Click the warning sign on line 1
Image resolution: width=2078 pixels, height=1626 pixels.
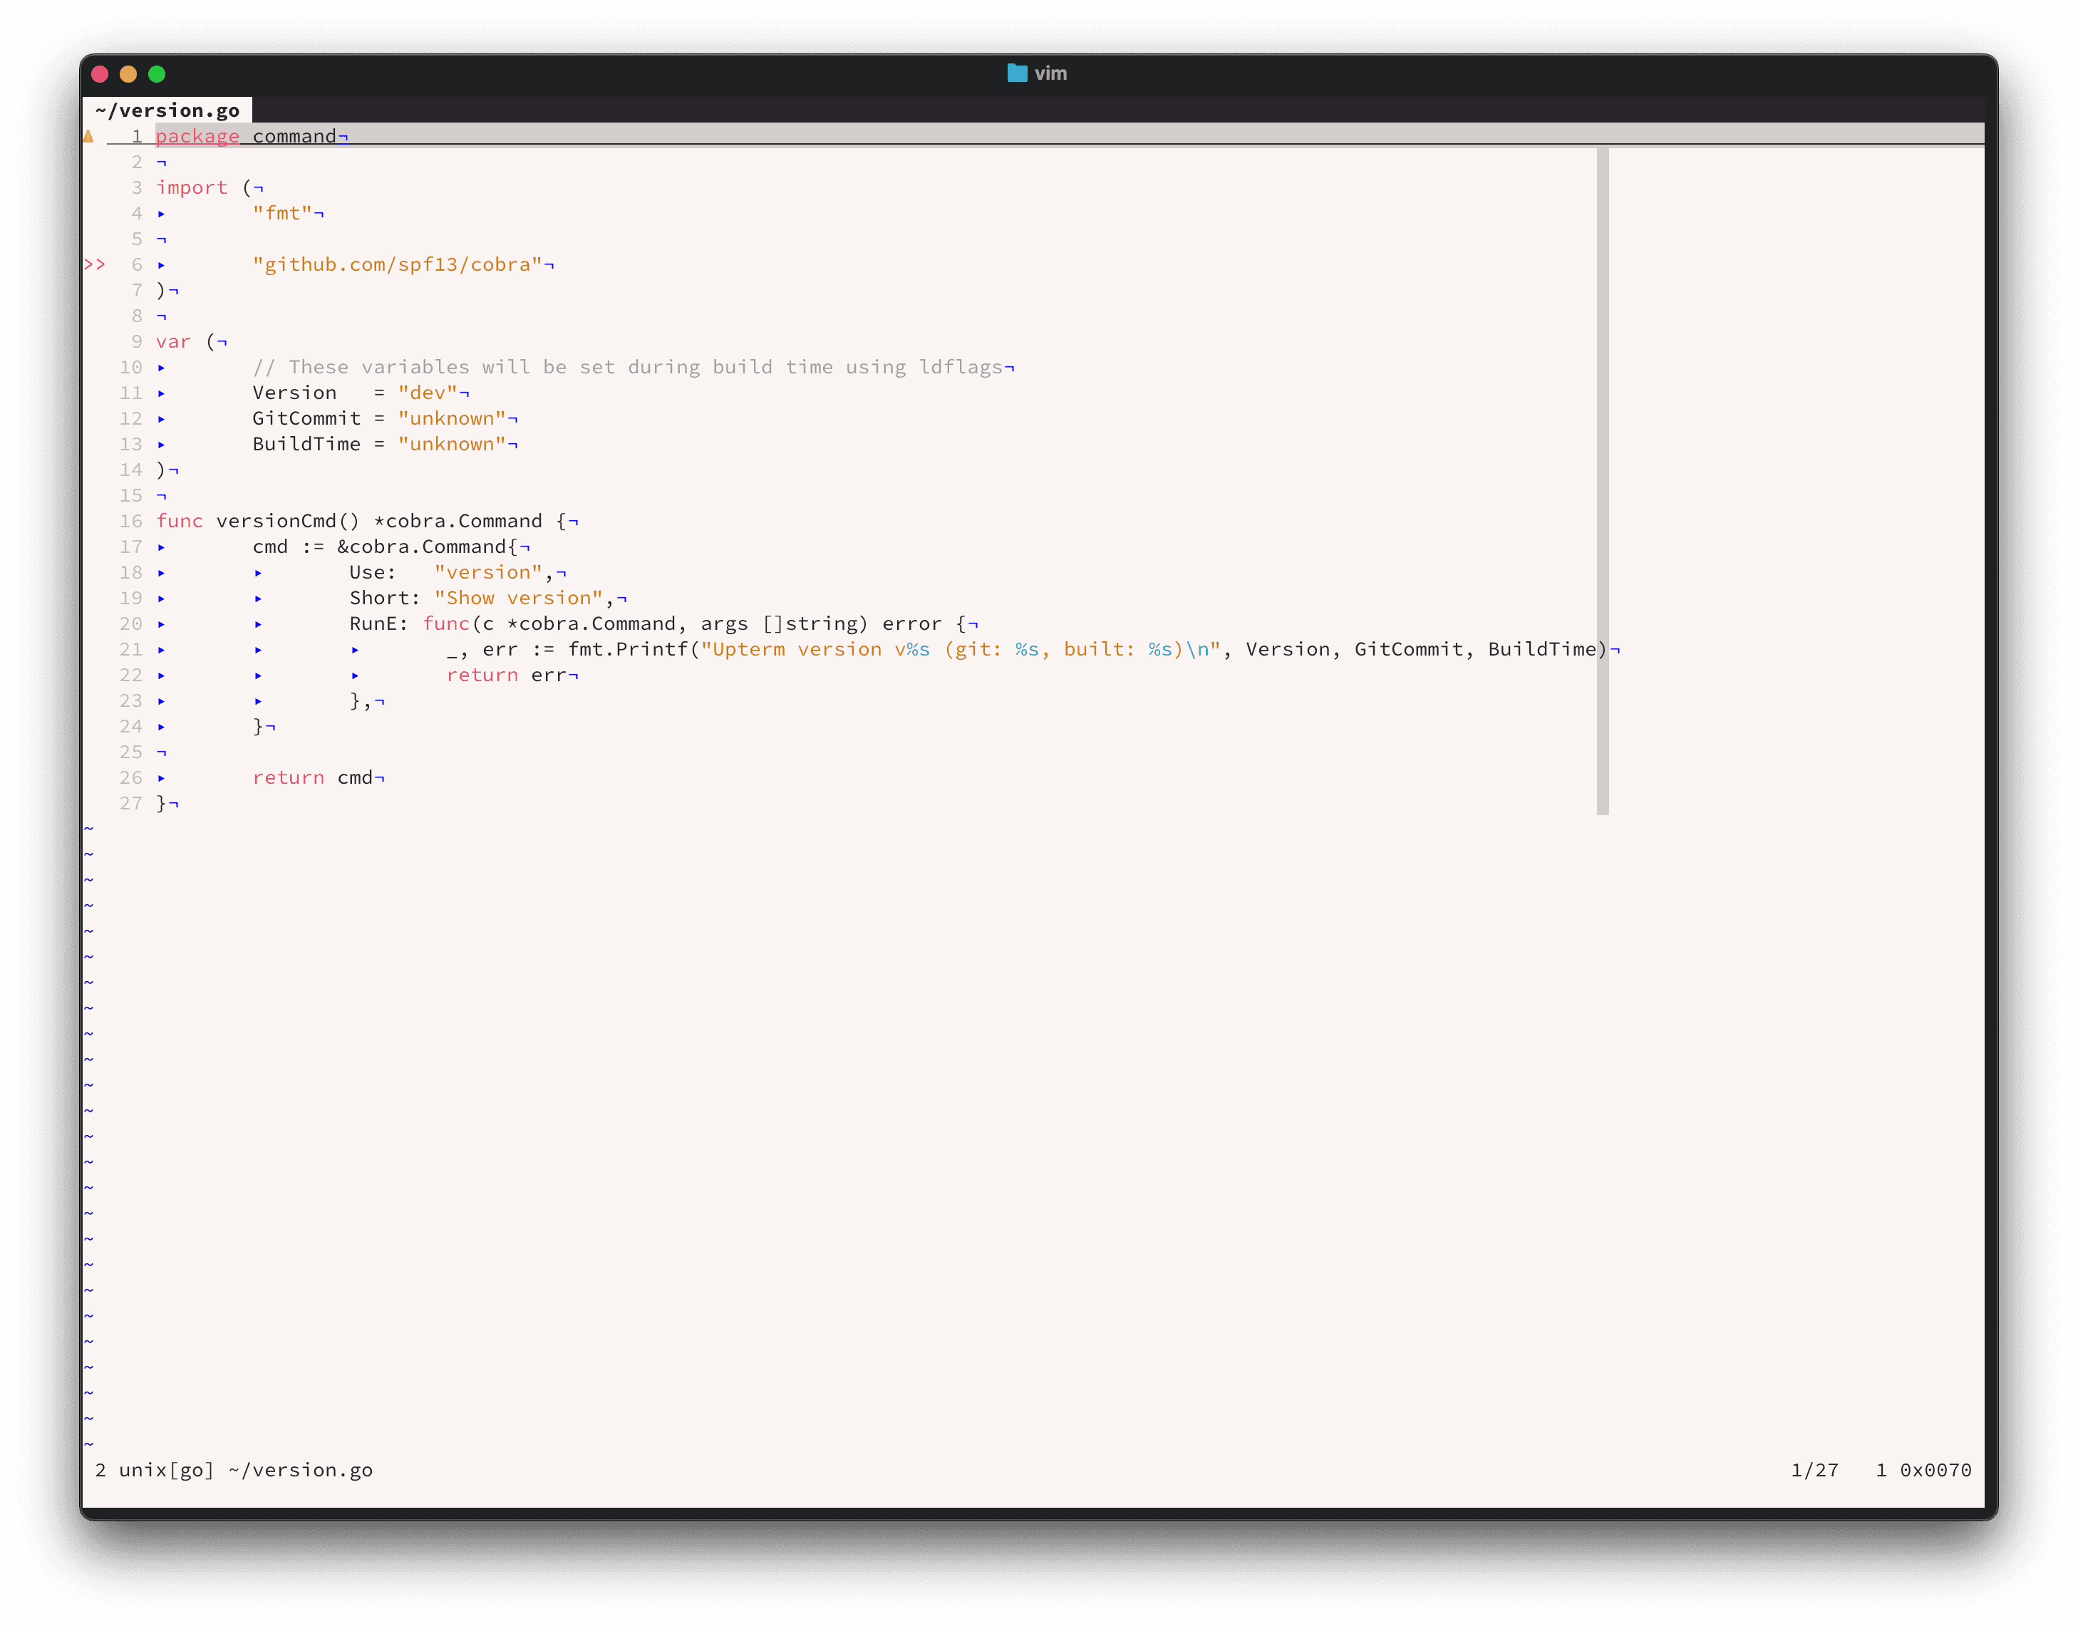[x=88, y=136]
